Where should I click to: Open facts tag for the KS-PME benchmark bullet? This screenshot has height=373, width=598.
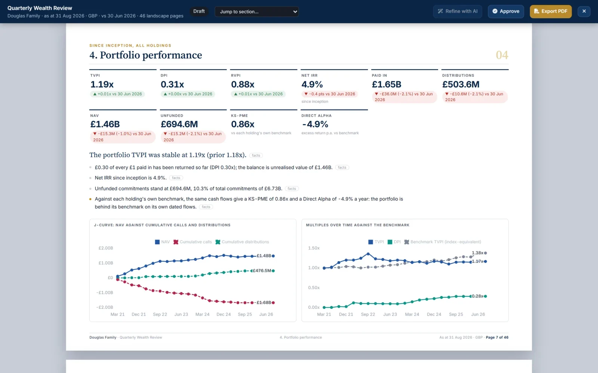tap(206, 207)
